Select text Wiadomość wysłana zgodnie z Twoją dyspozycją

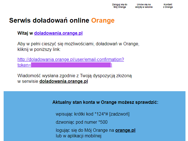[67, 76]
